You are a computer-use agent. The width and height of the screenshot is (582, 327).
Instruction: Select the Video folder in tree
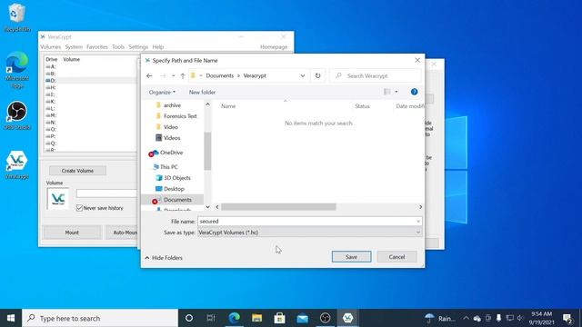tap(170, 127)
